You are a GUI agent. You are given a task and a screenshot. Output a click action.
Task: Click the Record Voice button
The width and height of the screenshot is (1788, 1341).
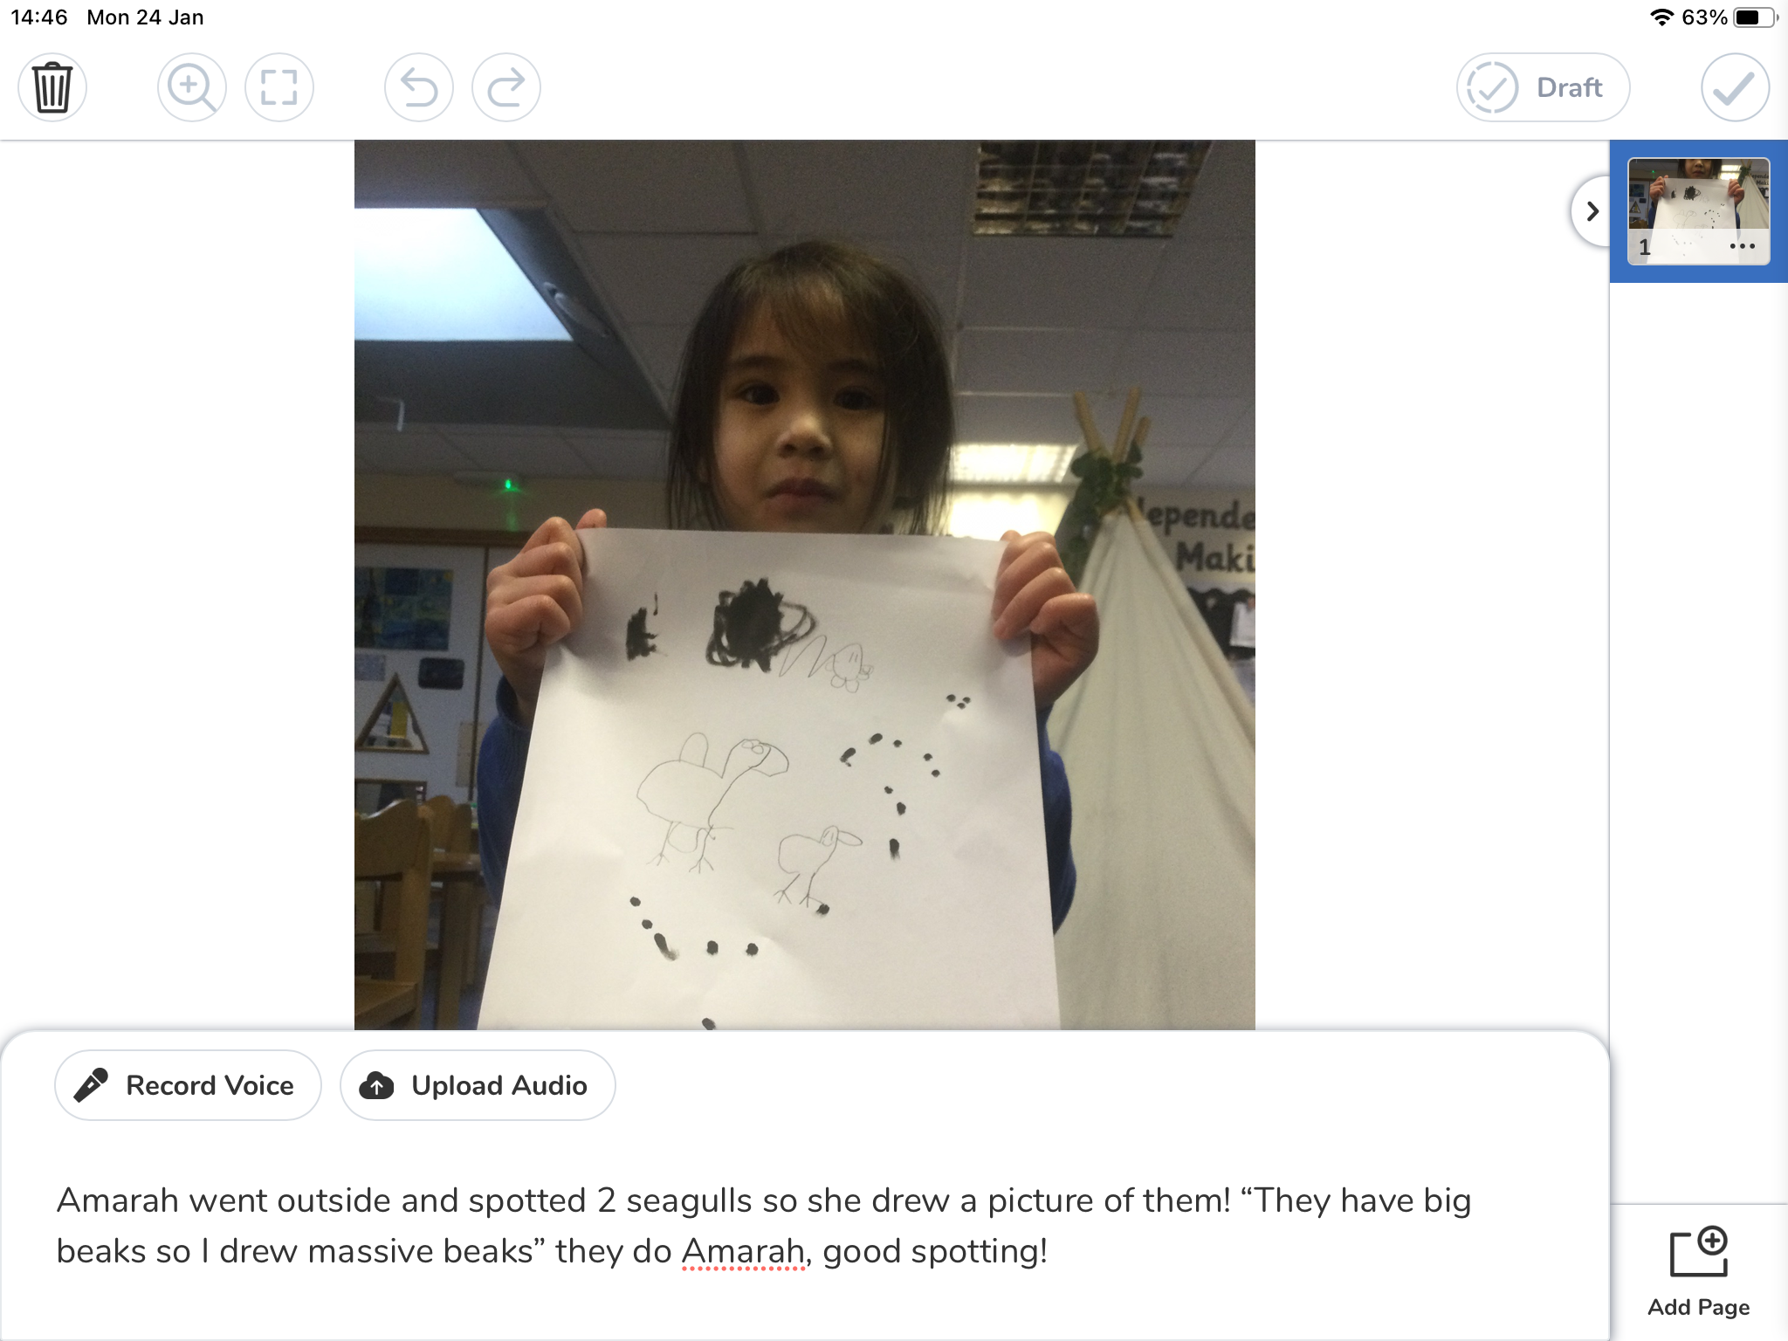tap(188, 1085)
